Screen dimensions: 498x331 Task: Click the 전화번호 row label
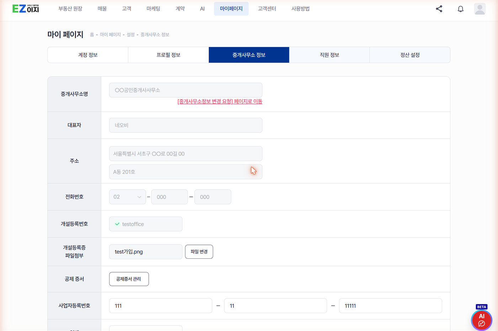[x=74, y=197]
